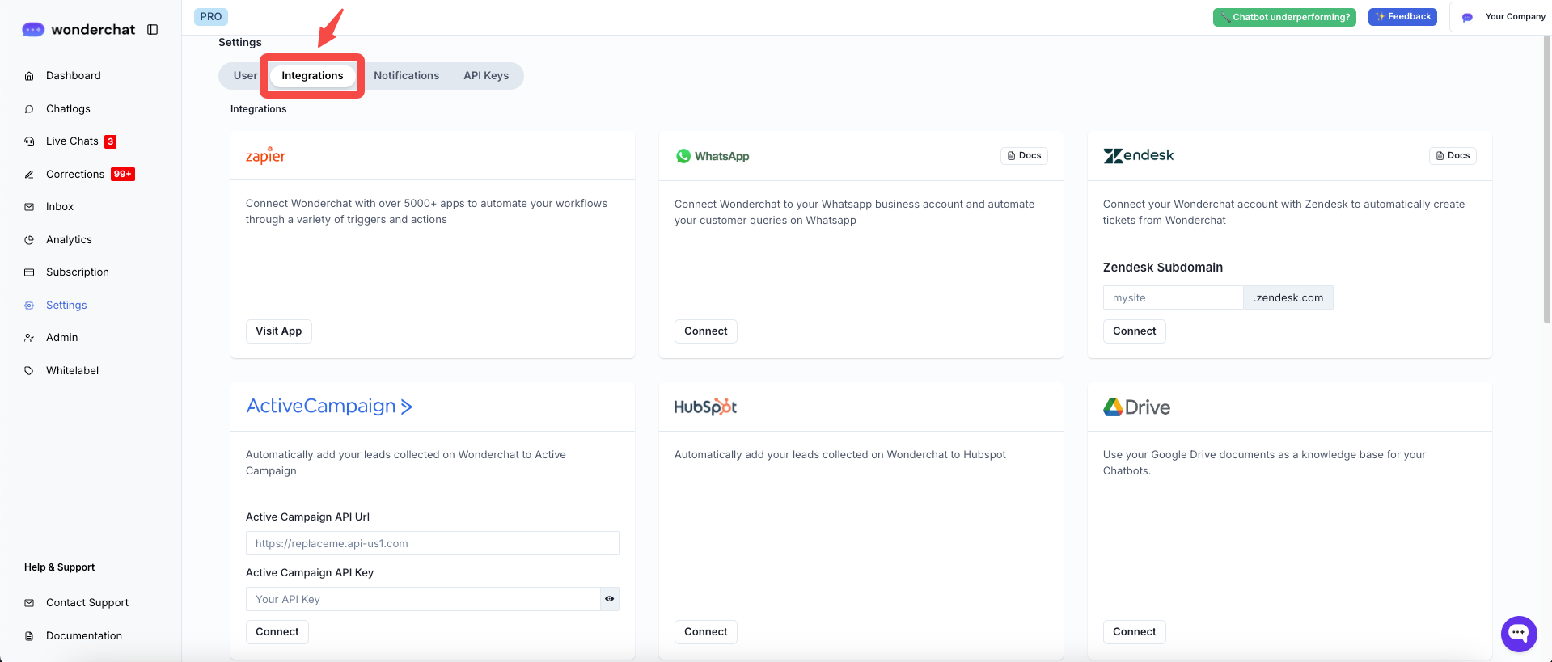
Task: Open the floating chat widget bubble
Action: 1518,634
